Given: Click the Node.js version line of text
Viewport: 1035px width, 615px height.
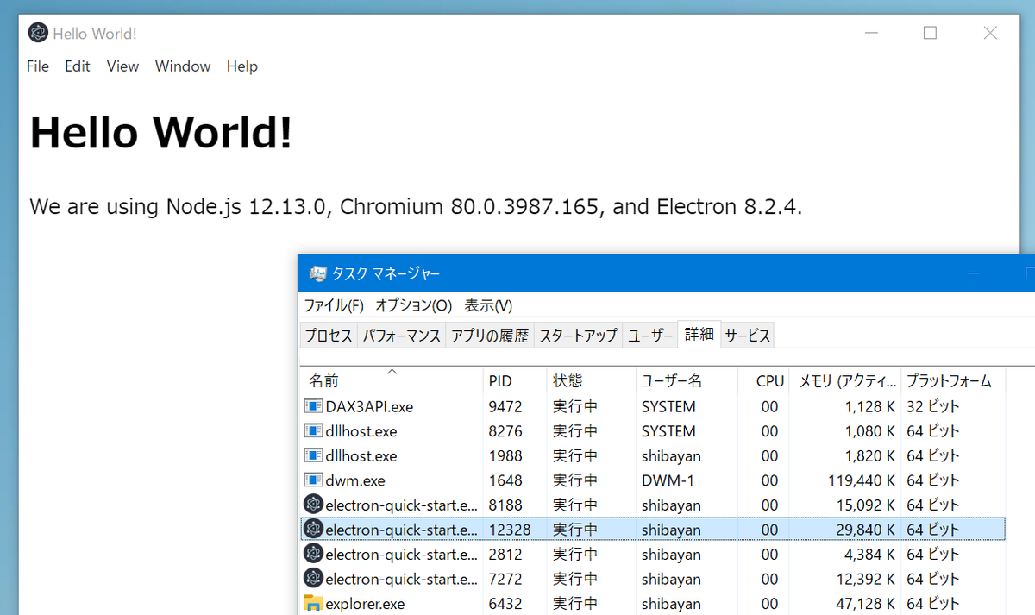Looking at the screenshot, I should pyautogui.click(x=416, y=207).
